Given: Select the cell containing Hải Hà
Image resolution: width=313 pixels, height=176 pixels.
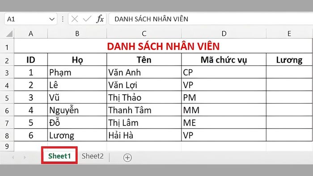Looking at the screenshot, I should pyautogui.click(x=144, y=135).
